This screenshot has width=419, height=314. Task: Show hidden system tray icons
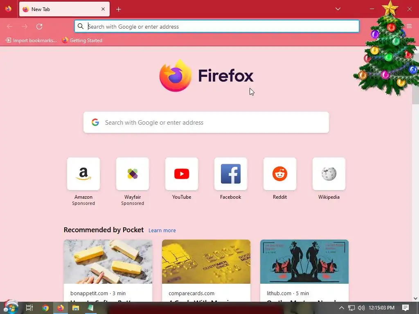click(x=342, y=308)
